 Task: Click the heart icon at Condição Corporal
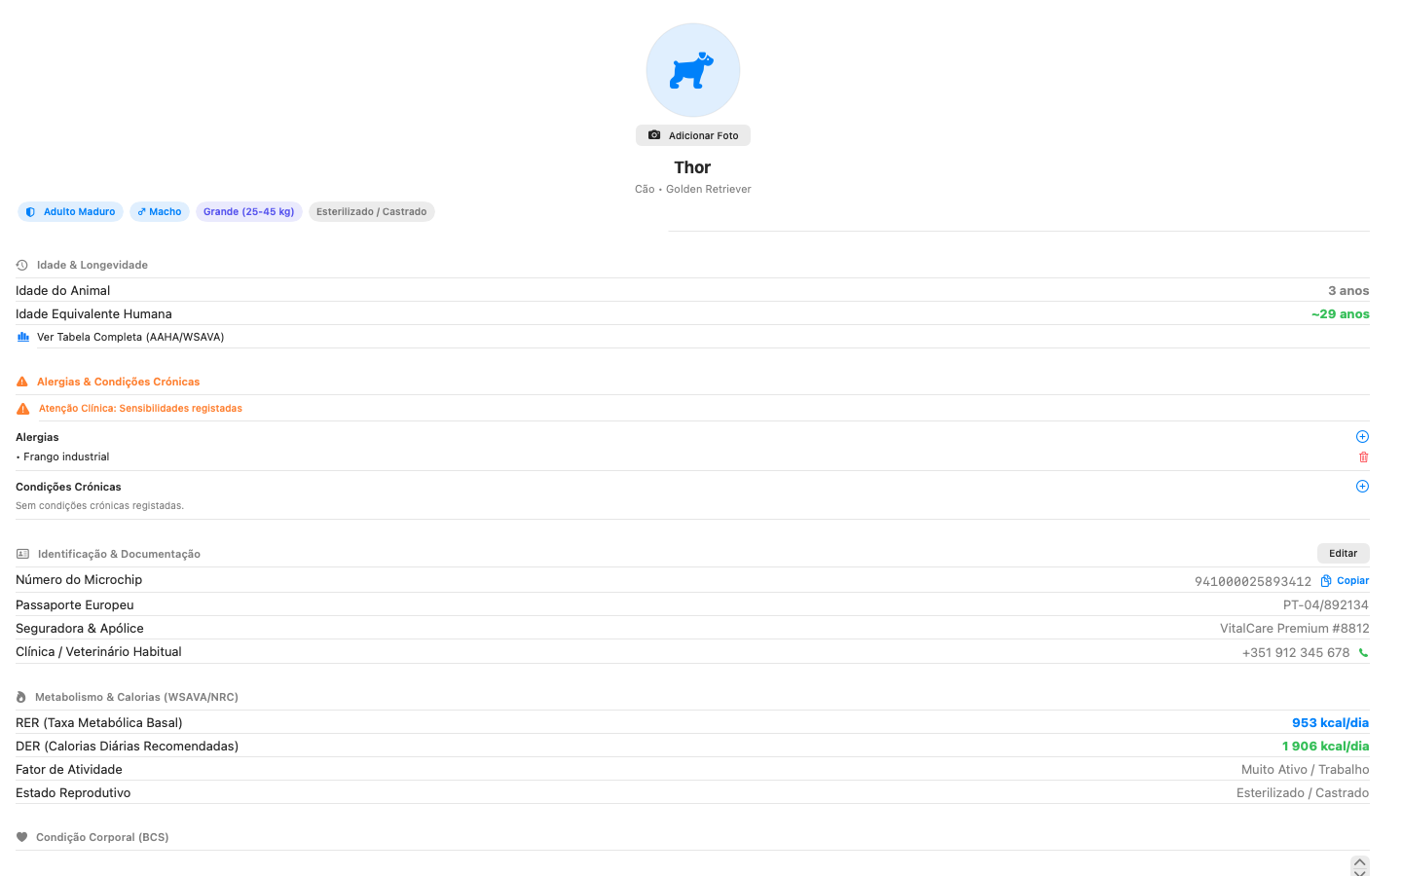(x=22, y=837)
